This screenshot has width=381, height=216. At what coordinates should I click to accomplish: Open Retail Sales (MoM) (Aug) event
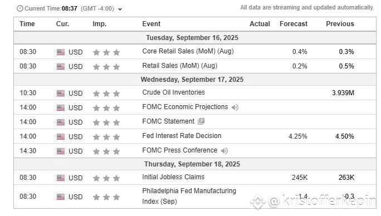179,66
